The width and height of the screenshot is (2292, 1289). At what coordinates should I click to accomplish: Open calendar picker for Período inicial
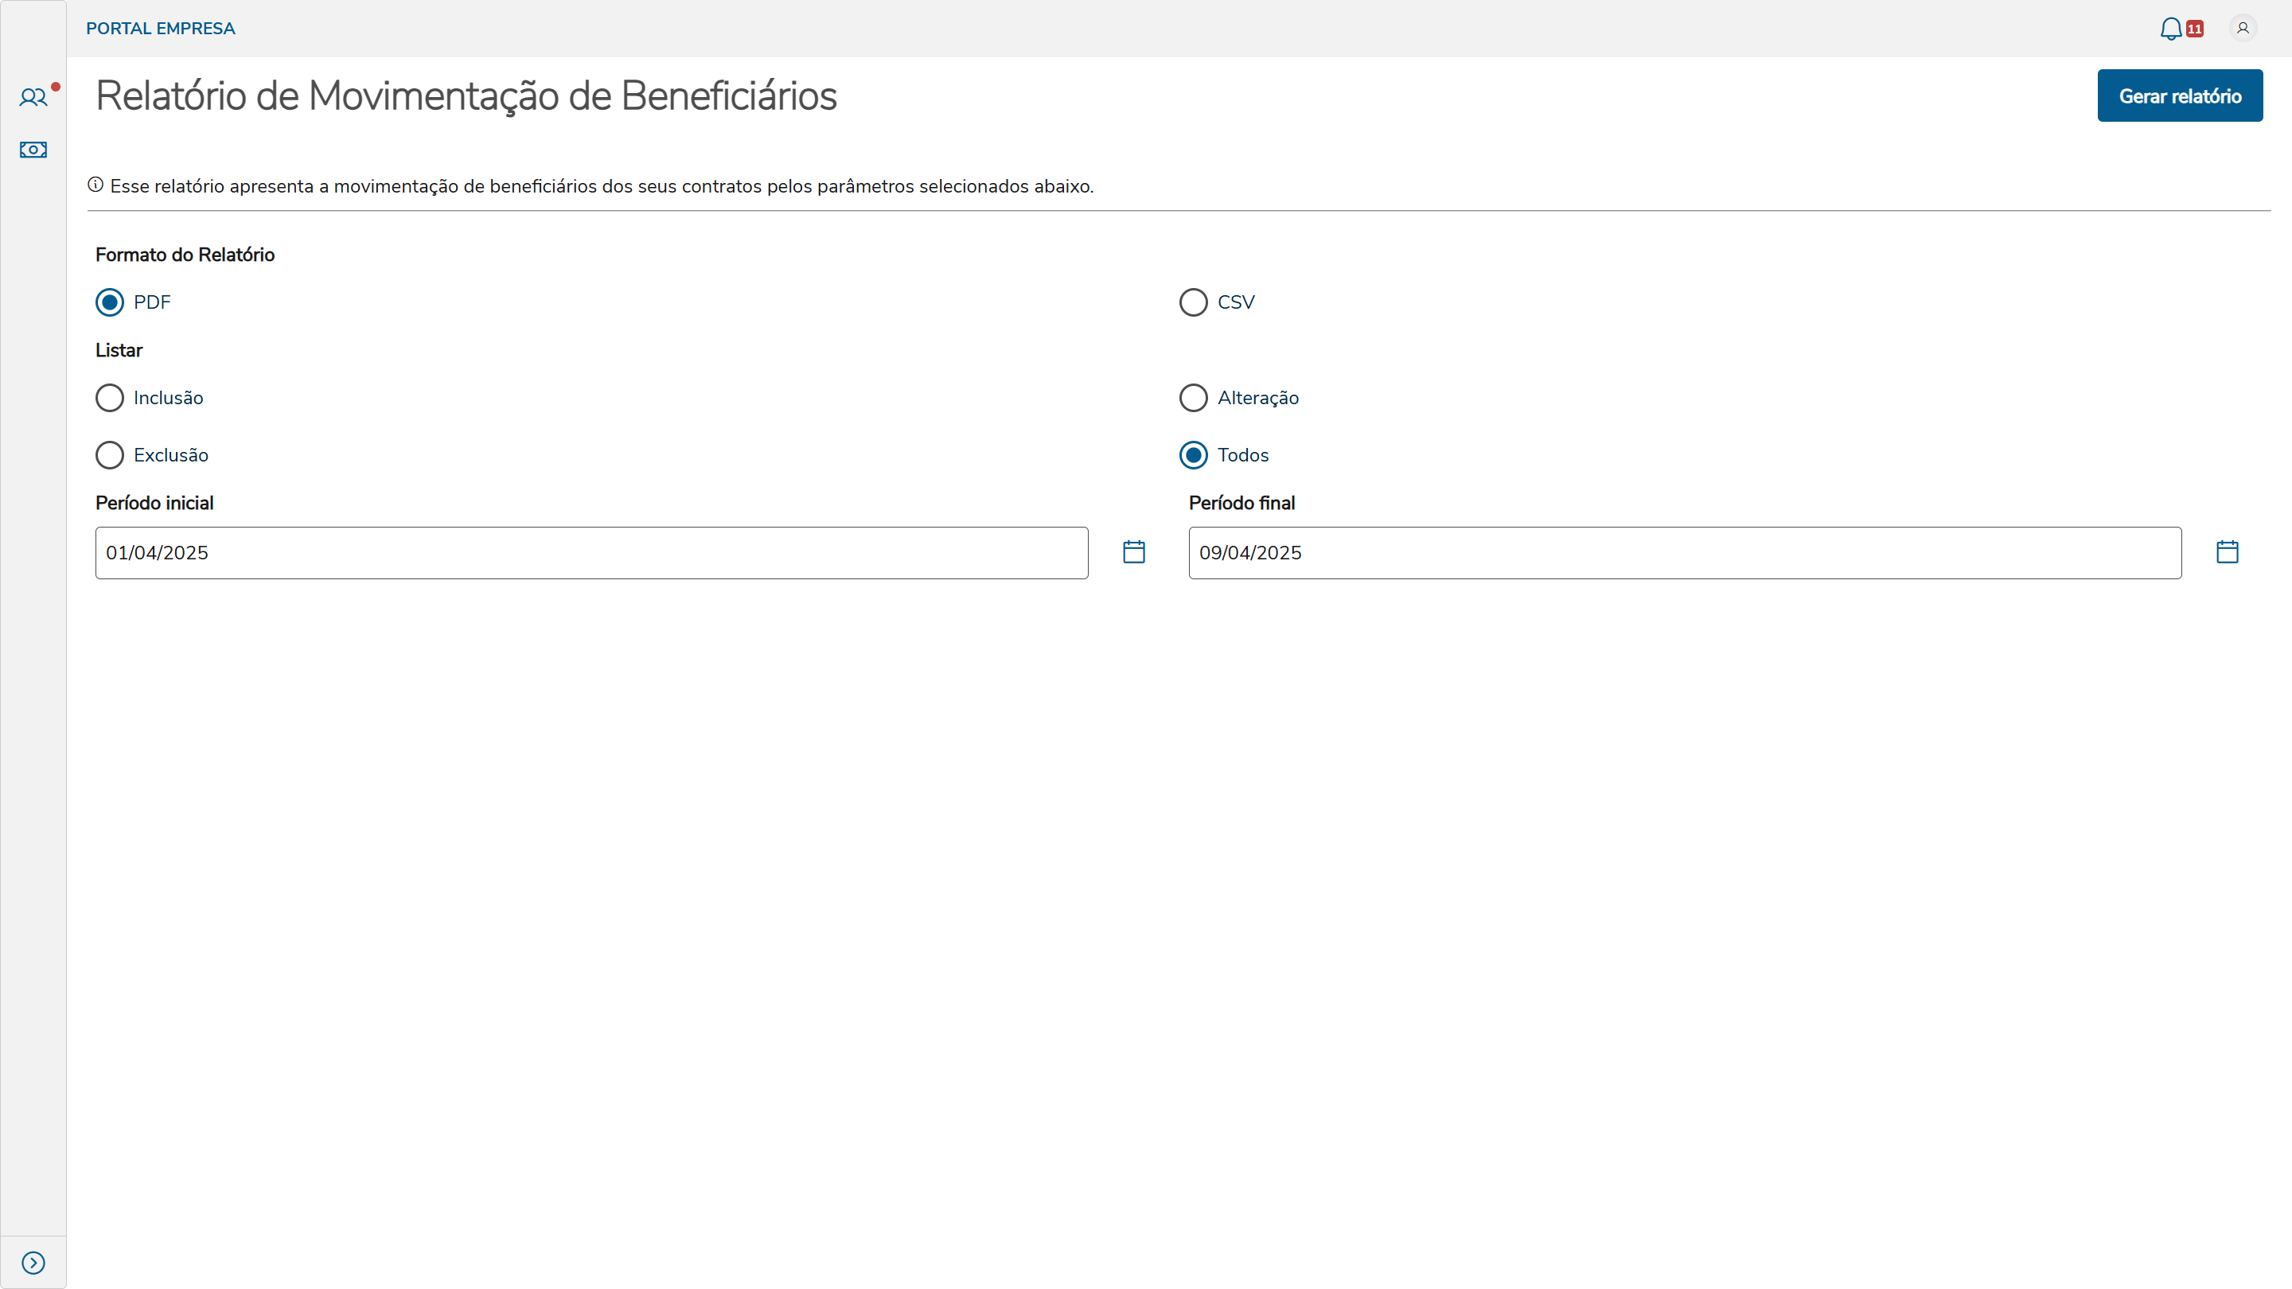[x=1133, y=551]
